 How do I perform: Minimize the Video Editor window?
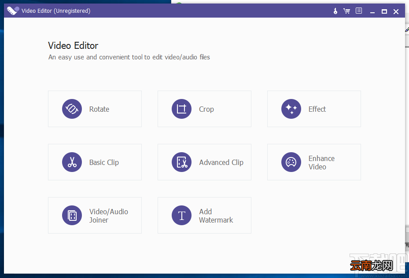click(x=372, y=11)
